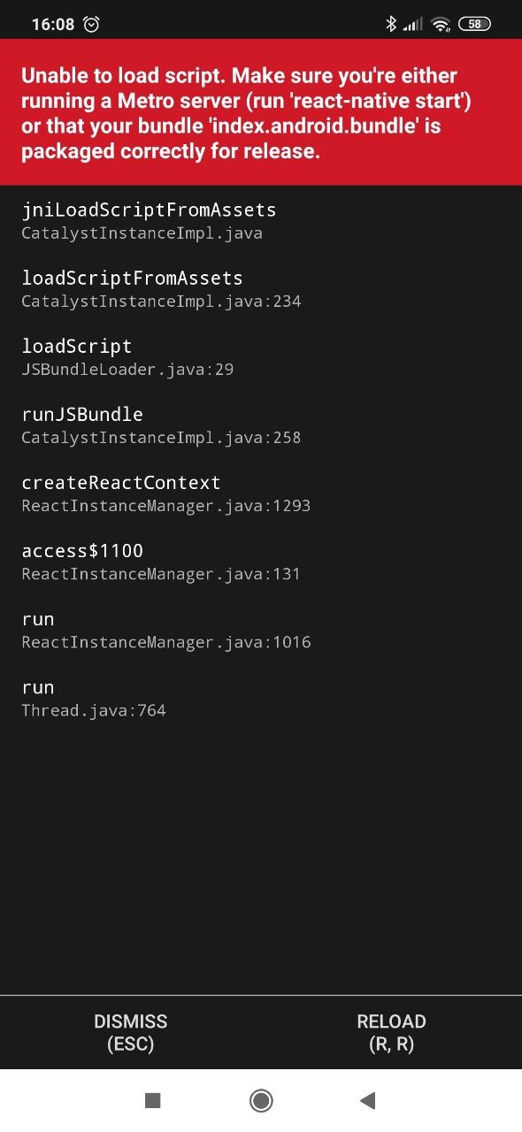Tap CatalystInstanceImpl.java:234 file reference
Viewport: 522px width, 1132px height.
[x=161, y=302]
